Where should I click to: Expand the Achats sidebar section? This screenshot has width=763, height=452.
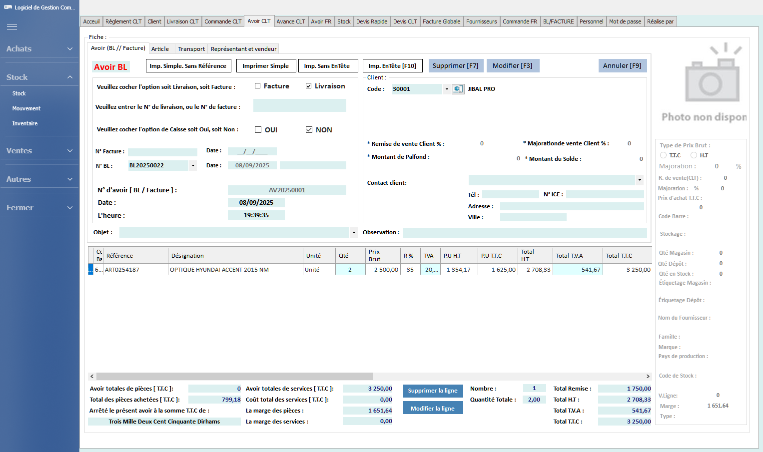click(39, 49)
